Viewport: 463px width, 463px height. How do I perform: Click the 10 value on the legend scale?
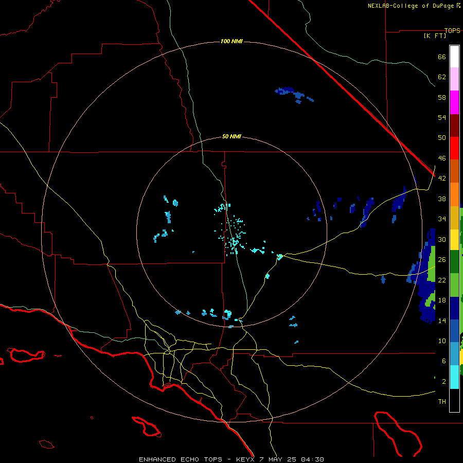(x=442, y=341)
